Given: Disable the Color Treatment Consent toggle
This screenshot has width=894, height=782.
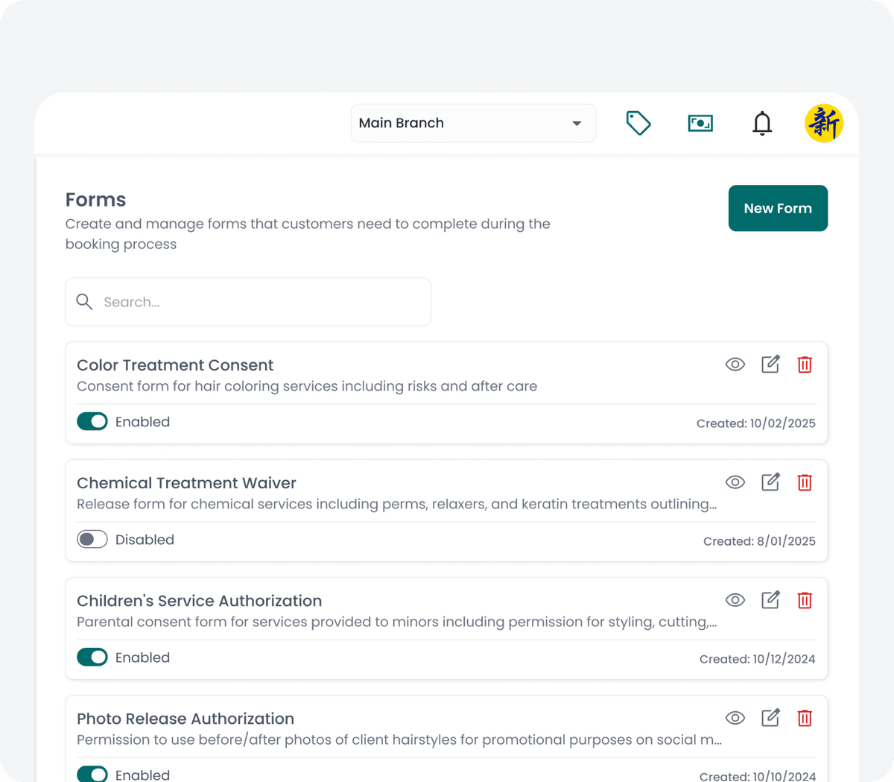Looking at the screenshot, I should (92, 421).
